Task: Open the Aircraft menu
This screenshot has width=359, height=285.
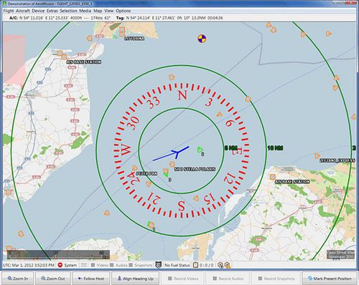Action: (23, 11)
